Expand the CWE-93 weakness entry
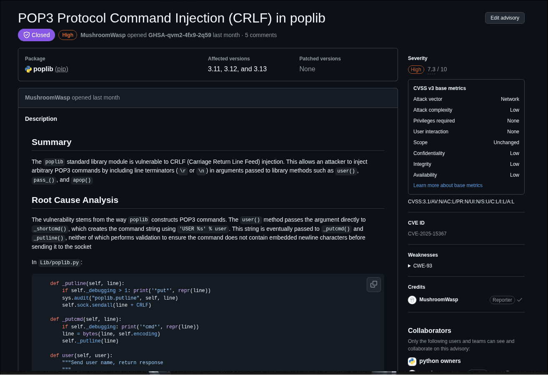This screenshot has width=548, height=375. (x=422, y=265)
